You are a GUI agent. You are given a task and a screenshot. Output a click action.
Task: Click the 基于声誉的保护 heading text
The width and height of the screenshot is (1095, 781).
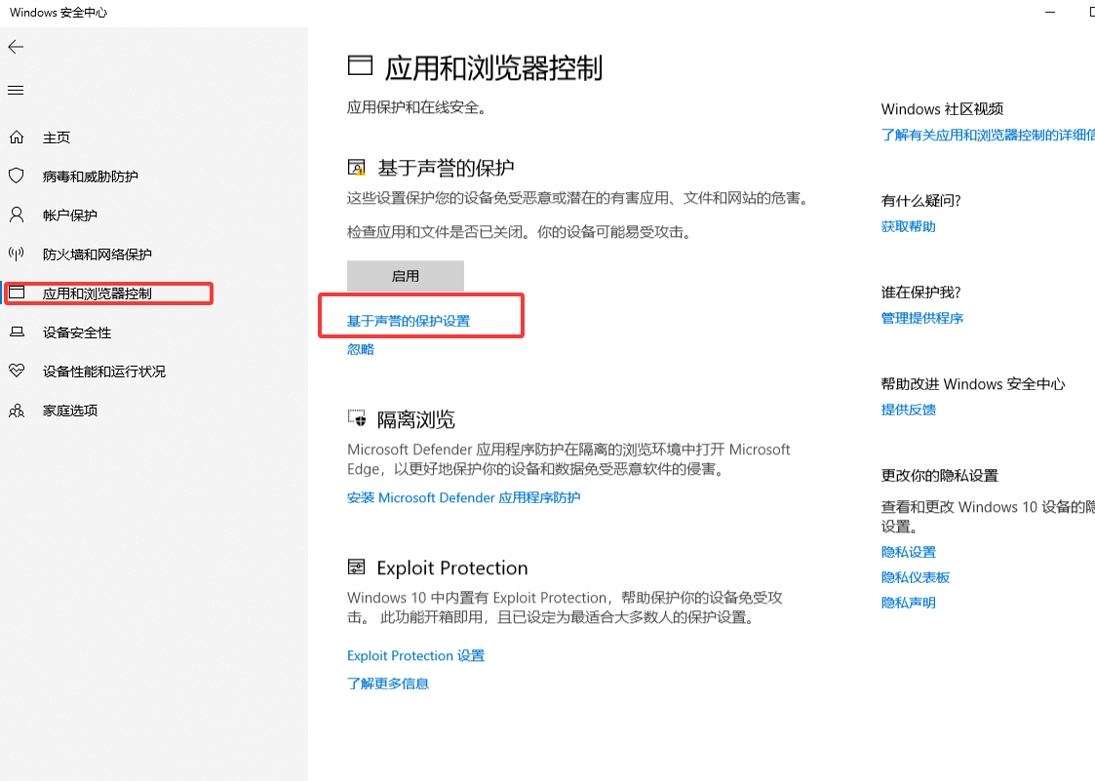446,168
